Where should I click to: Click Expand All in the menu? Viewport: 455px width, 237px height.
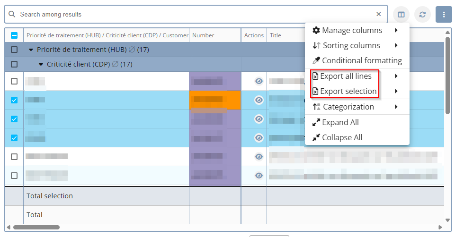(x=340, y=122)
